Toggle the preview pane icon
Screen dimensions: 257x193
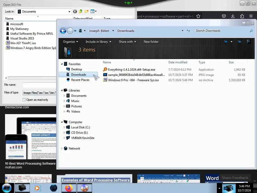click(x=240, y=42)
